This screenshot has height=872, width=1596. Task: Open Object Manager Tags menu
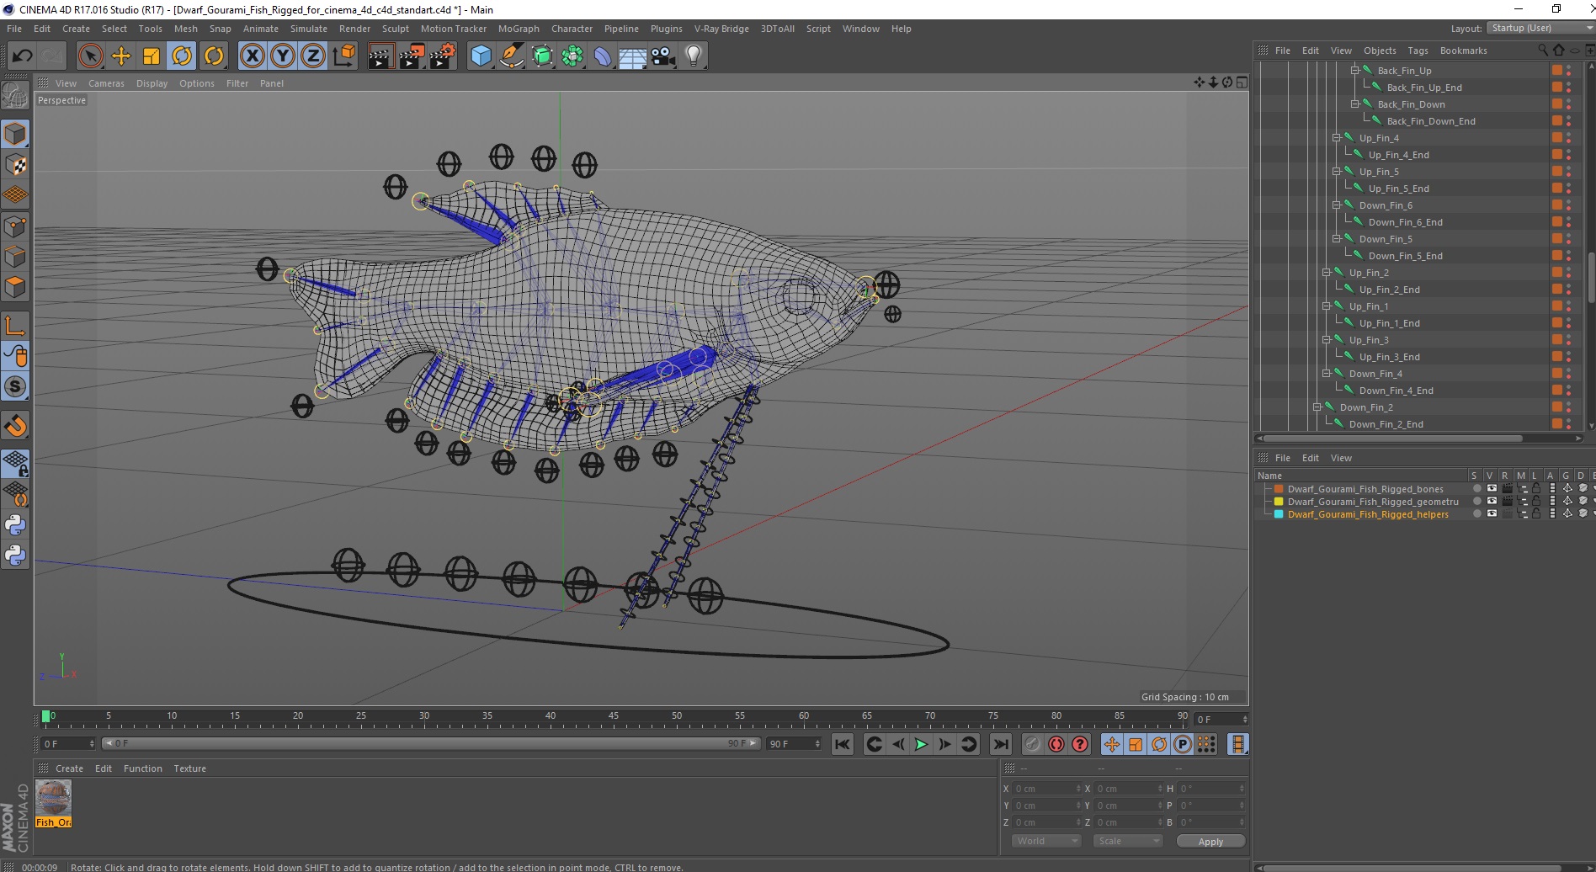tap(1418, 51)
